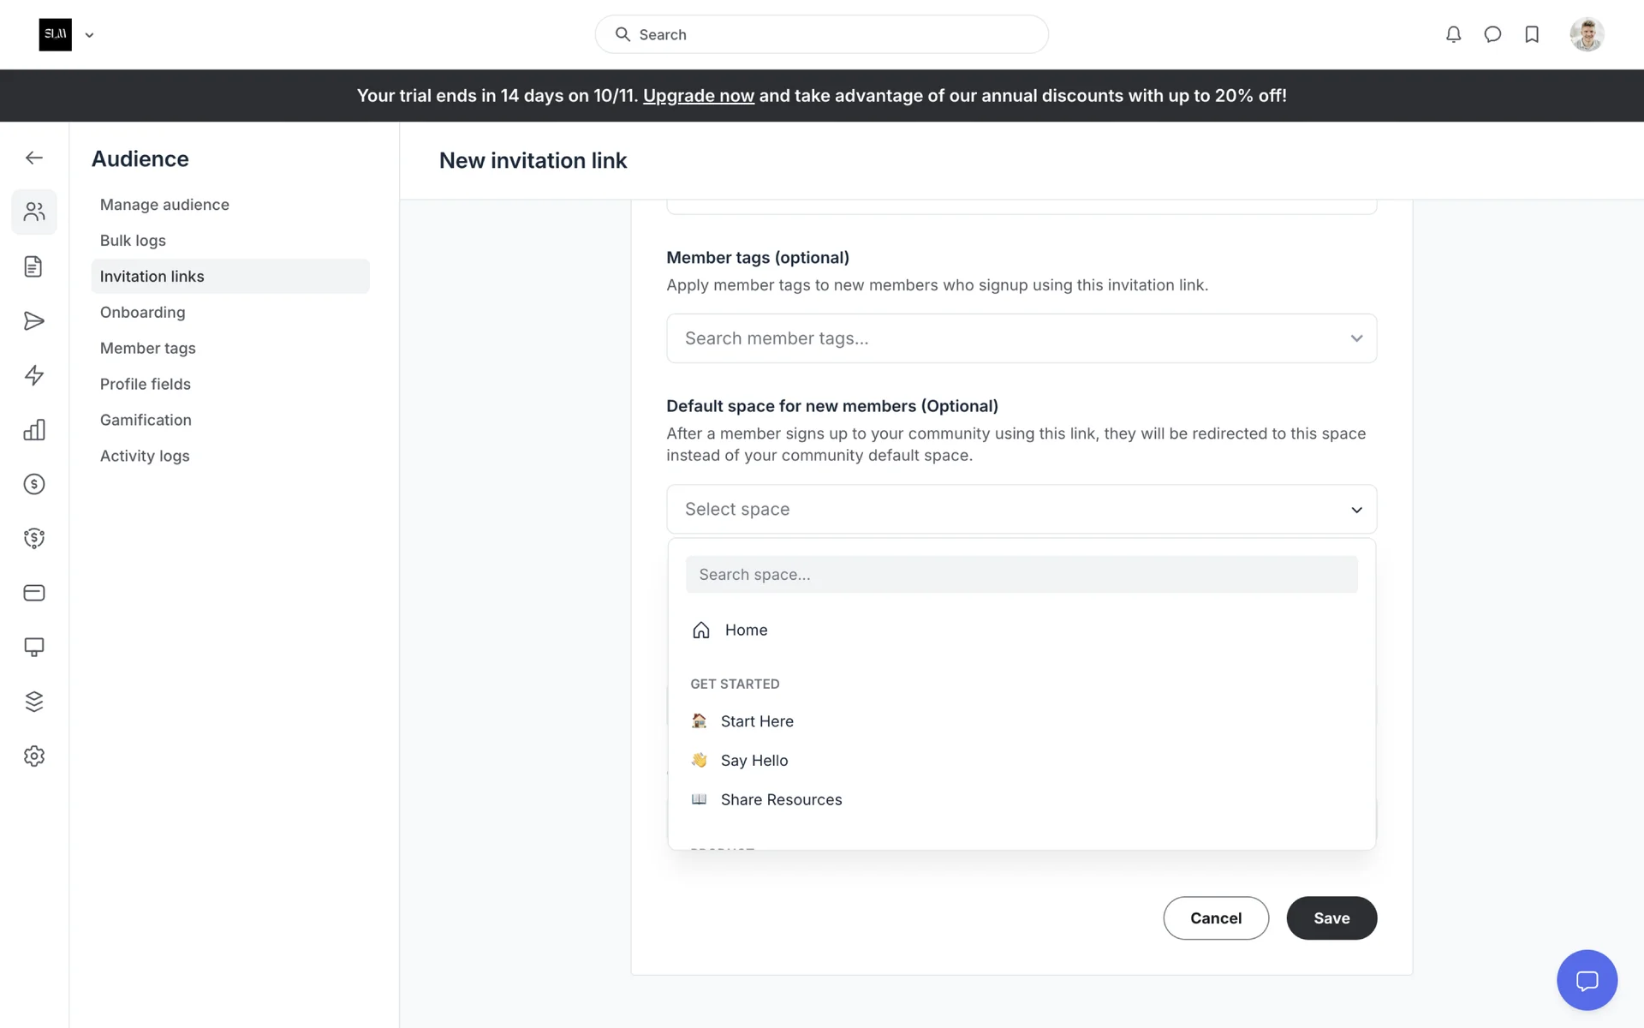Open the paper plane icon in the sidebar

[x=34, y=321]
